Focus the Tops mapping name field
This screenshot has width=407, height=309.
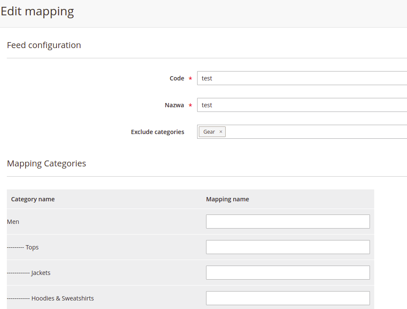point(288,247)
